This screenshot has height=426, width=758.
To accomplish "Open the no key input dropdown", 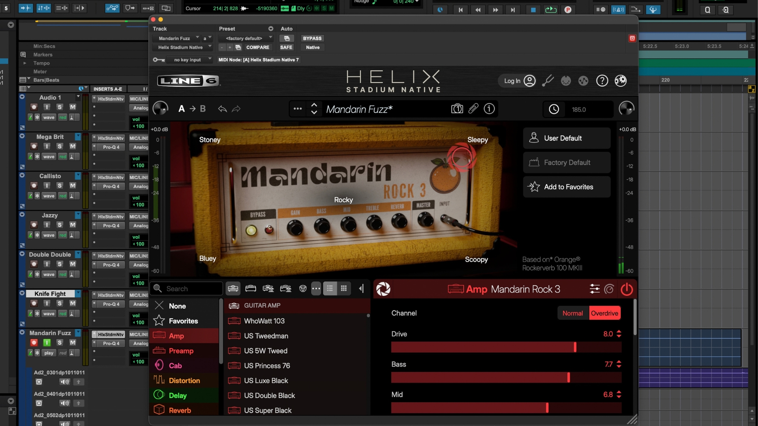I will click(x=189, y=60).
